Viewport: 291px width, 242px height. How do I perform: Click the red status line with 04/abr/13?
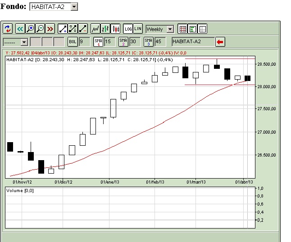pyautogui.click(x=96, y=53)
